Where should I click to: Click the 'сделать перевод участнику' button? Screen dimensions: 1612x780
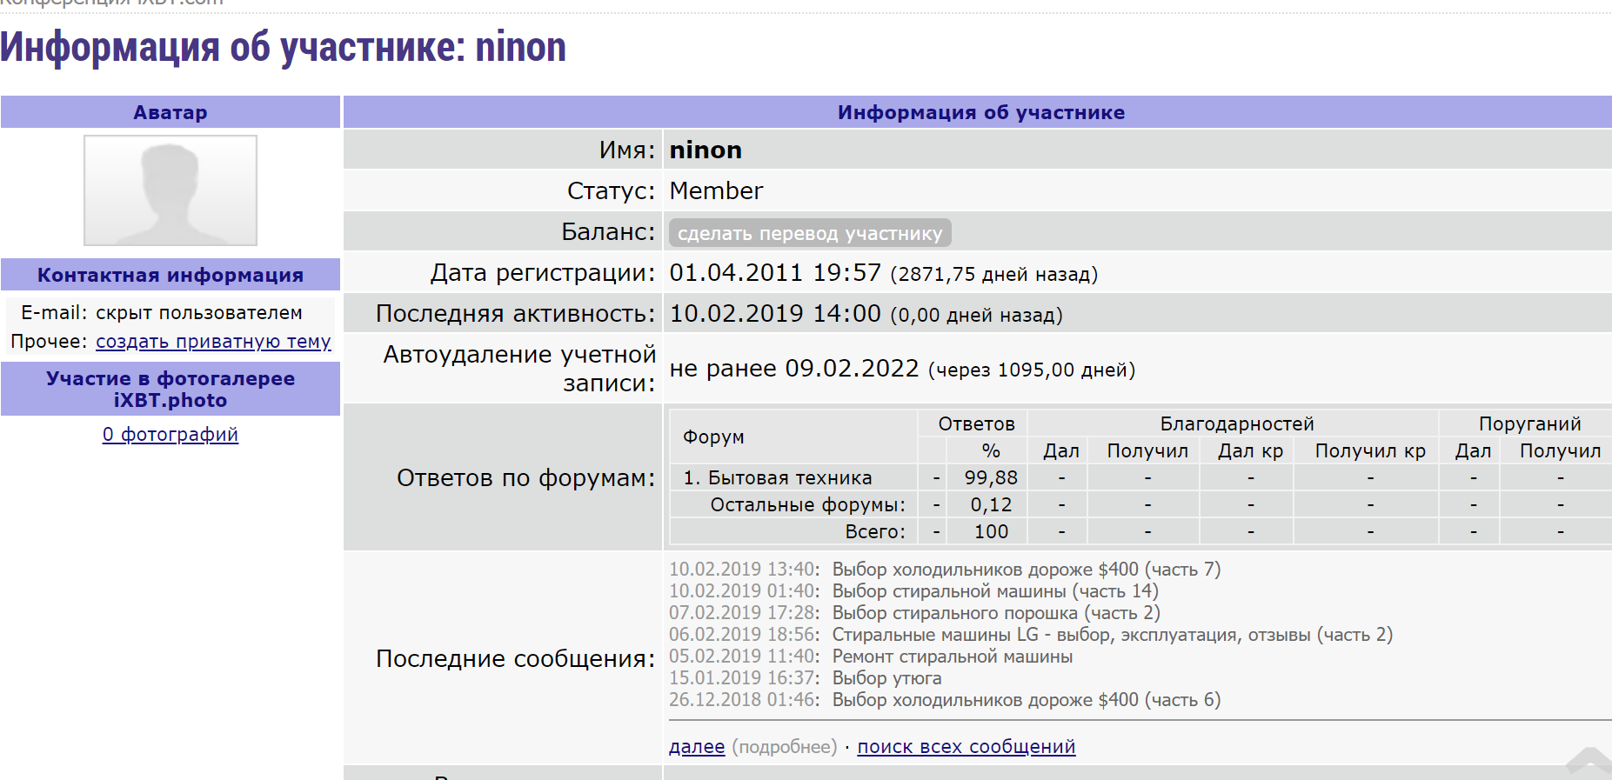pyautogui.click(x=810, y=233)
